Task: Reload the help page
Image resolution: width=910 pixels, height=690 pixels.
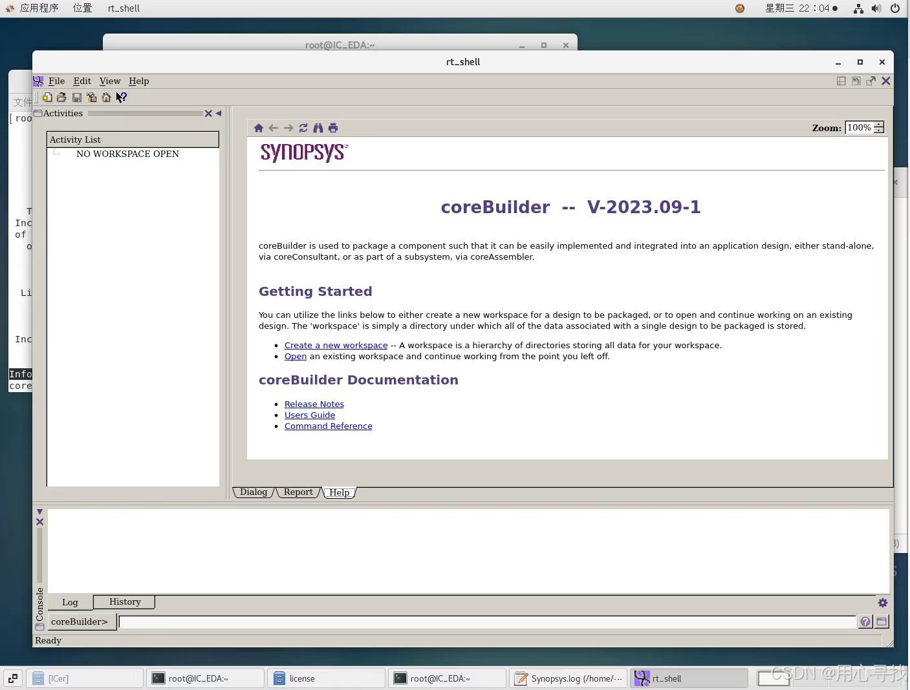Action: (303, 128)
